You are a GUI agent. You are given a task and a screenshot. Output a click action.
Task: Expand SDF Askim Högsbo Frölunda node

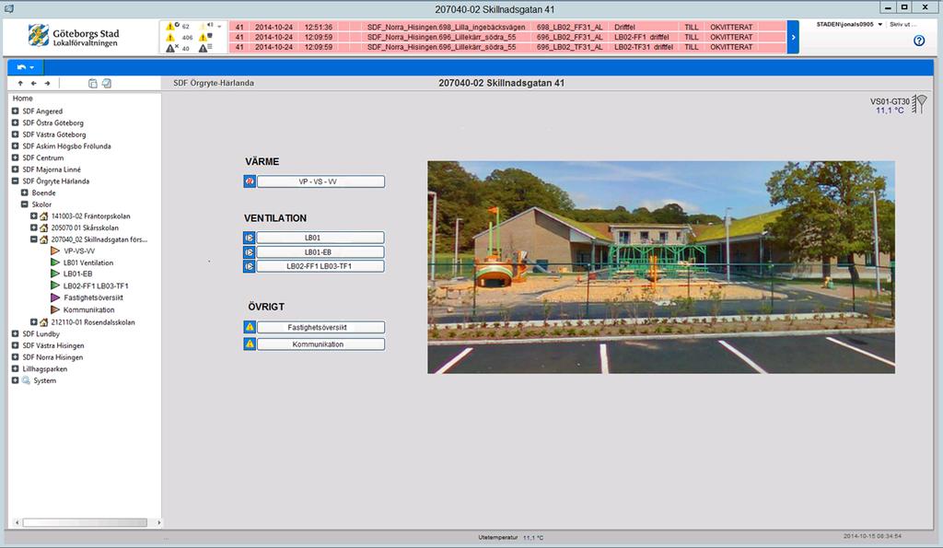click(x=15, y=146)
